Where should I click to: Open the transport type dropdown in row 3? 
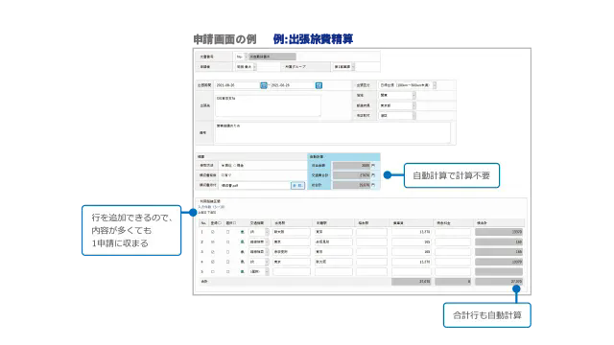pos(259,252)
